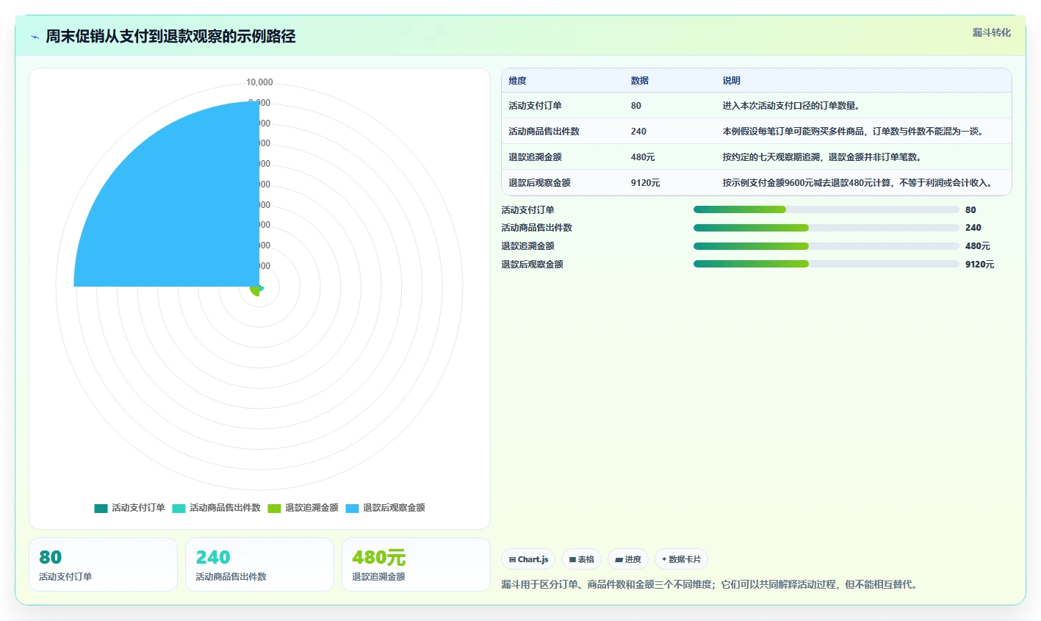
Task: Click the 80 活动支付订单 data card
Action: 103,564
